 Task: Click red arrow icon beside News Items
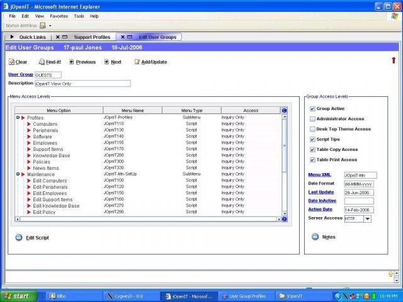click(29, 168)
